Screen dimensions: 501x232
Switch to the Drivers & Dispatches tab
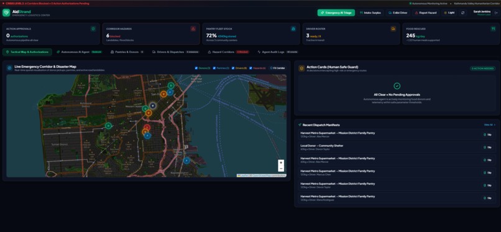pos(175,52)
